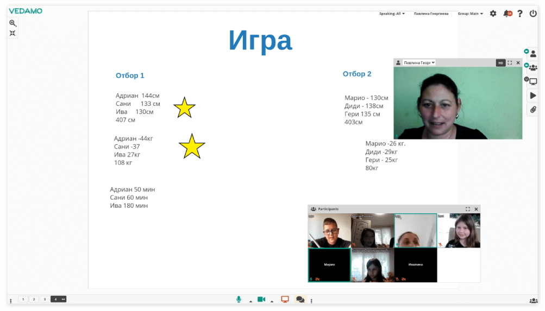
Task: Toggle the microphone in bottom toolbar
Action: (x=239, y=299)
